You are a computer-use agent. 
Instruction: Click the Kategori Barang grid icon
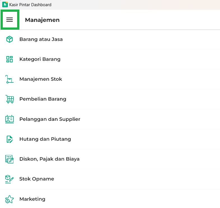(10, 59)
